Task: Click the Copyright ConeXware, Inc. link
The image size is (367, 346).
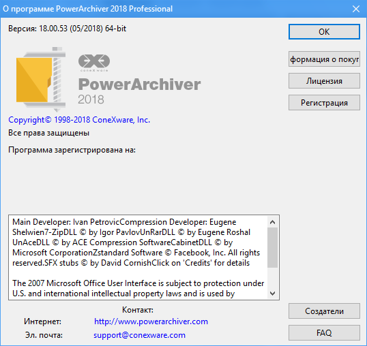Action: click(x=79, y=120)
